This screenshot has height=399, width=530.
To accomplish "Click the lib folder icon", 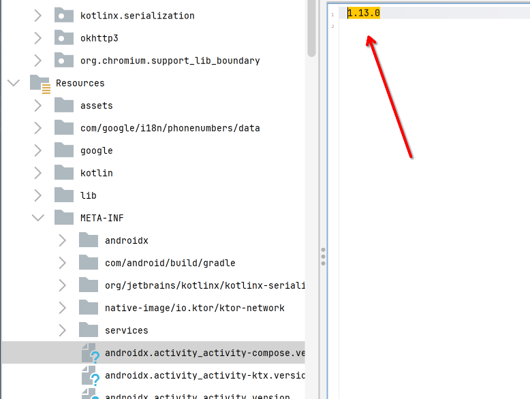I will (x=64, y=195).
